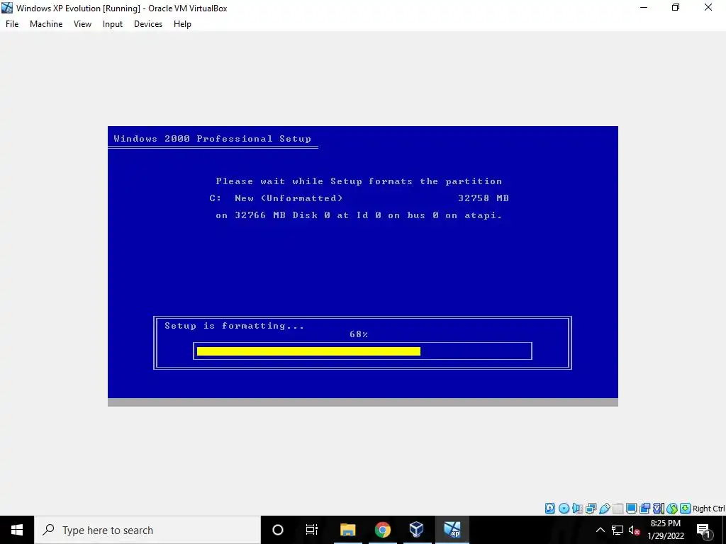726x544 pixels.
Task: Click the hard disk activity indicator icon
Action: tap(549, 509)
